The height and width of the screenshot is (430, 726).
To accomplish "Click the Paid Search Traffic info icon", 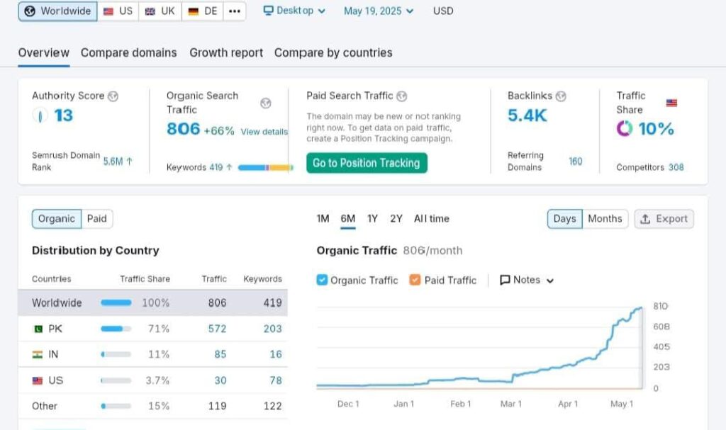I will click(402, 96).
